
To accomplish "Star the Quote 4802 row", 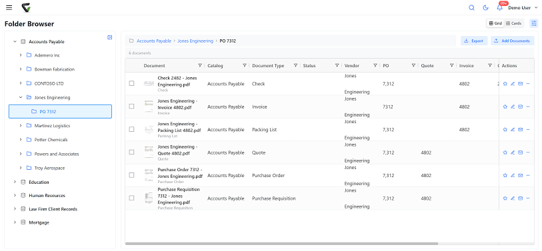I will coord(505,152).
